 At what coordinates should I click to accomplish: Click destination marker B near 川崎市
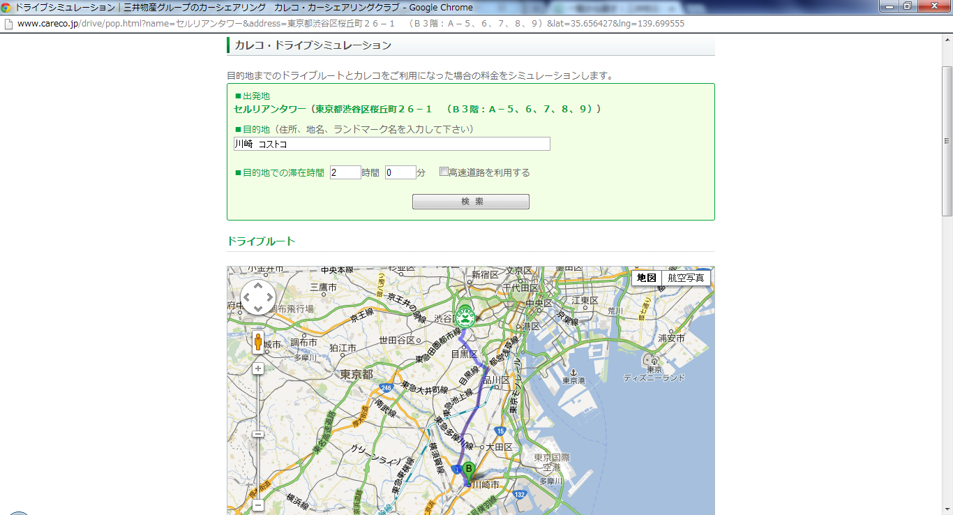tap(469, 471)
